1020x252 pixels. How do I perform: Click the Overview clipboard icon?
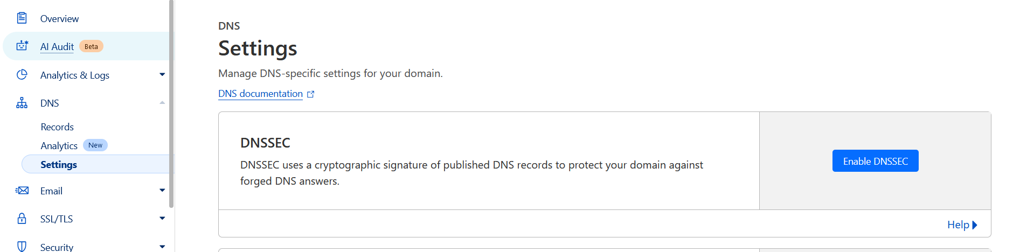pos(22,18)
